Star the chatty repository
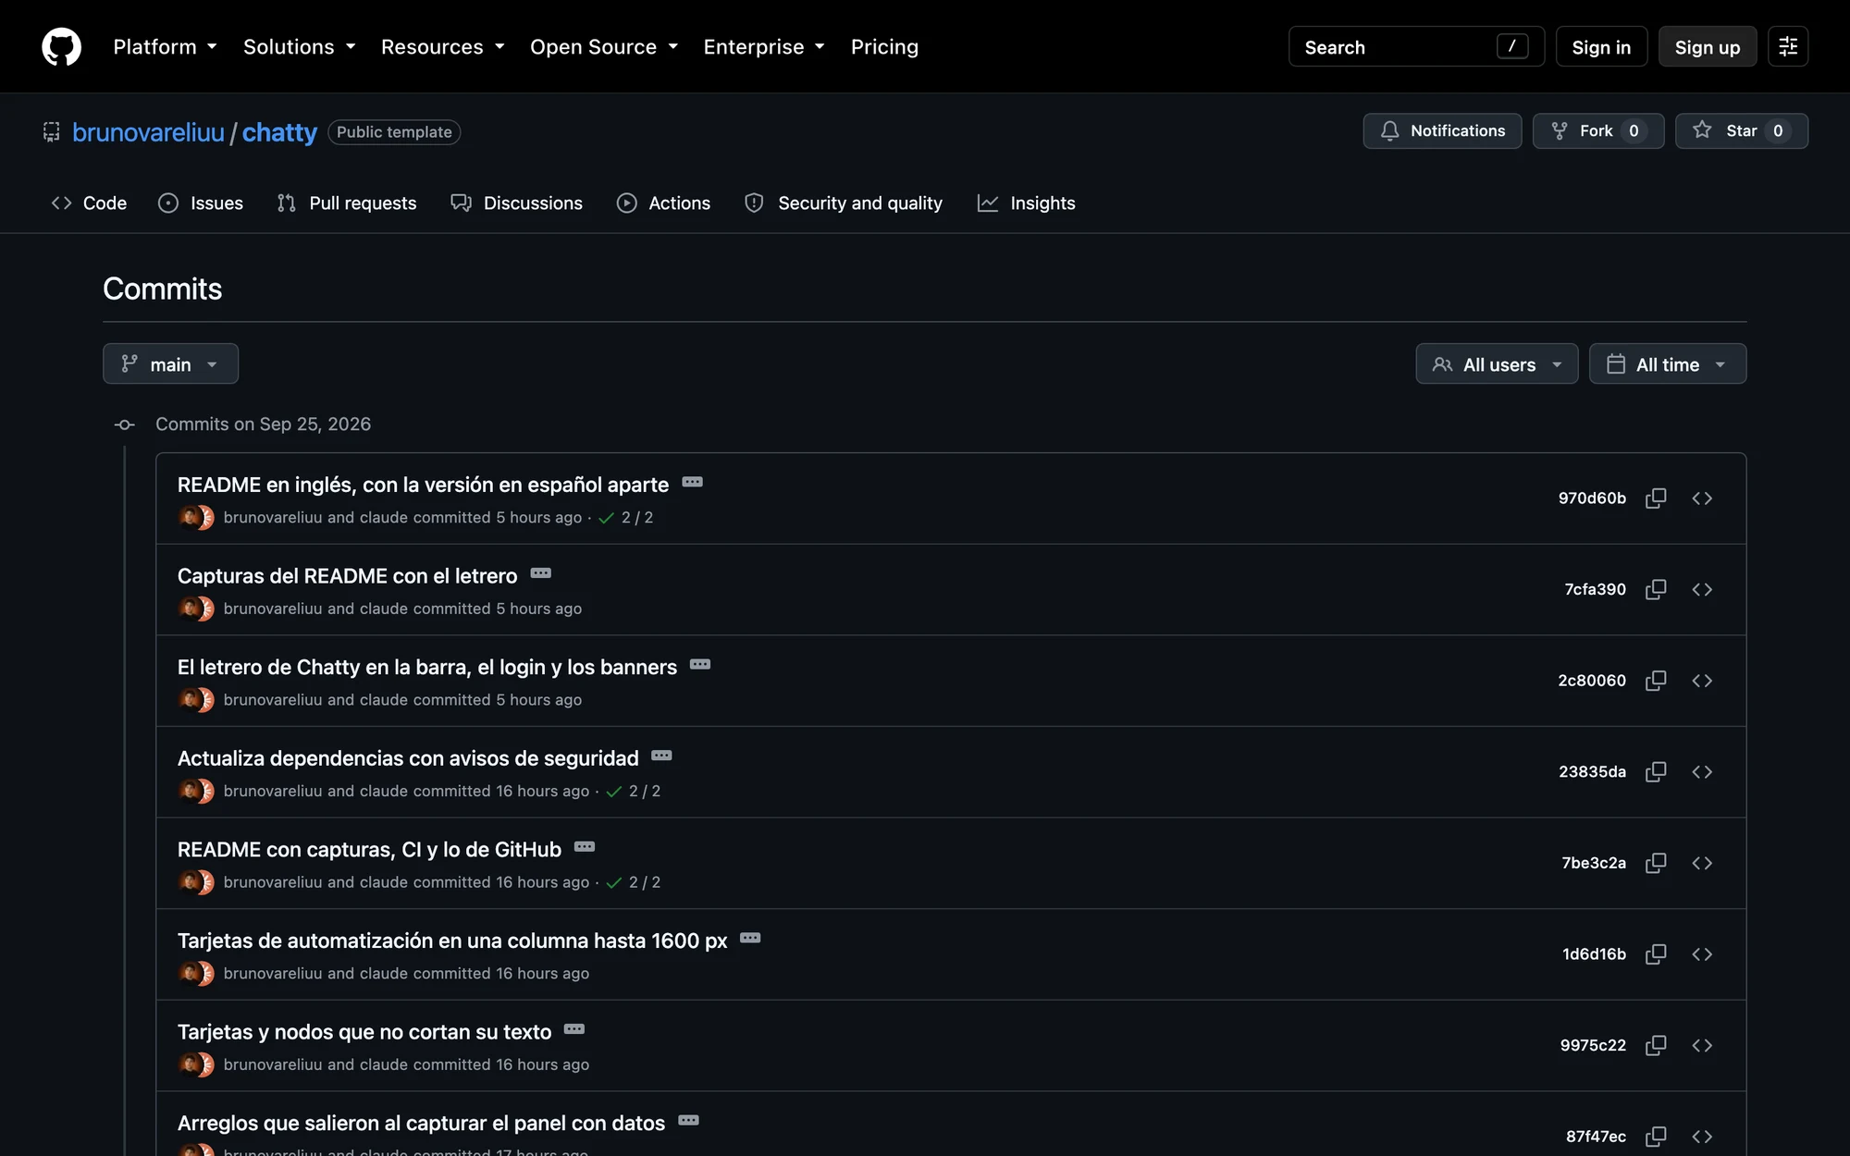Image resolution: width=1850 pixels, height=1156 pixels. 1742,131
